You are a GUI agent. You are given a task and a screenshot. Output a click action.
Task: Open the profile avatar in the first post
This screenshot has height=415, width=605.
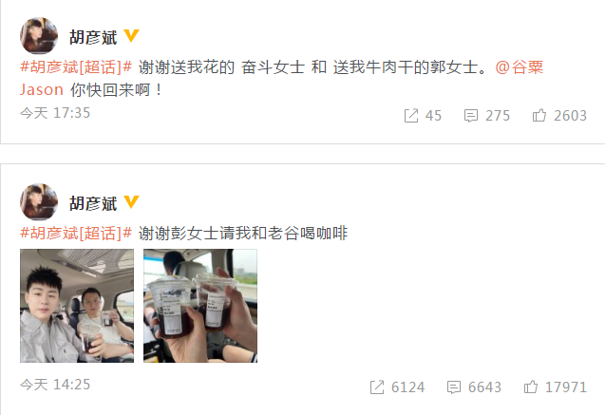click(39, 36)
